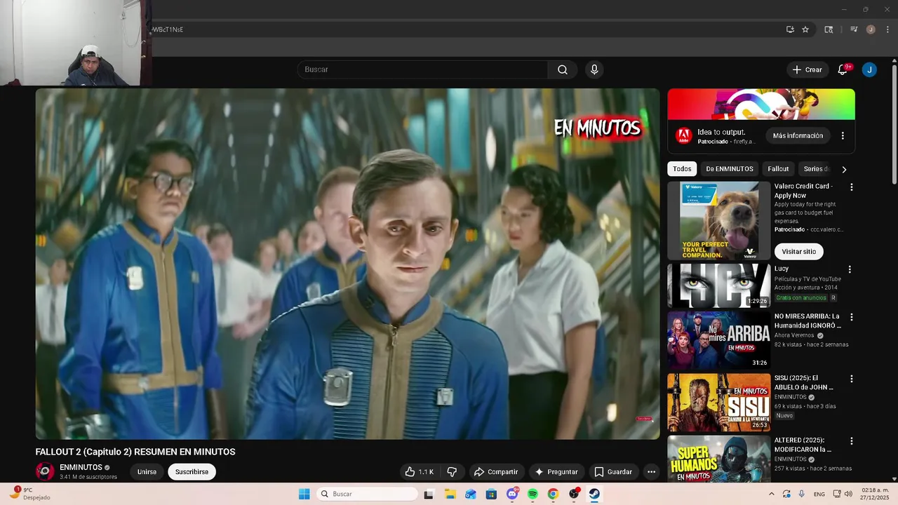Screen dimensions: 898x505
Task: Open Steam from the taskbar
Action: (594, 494)
